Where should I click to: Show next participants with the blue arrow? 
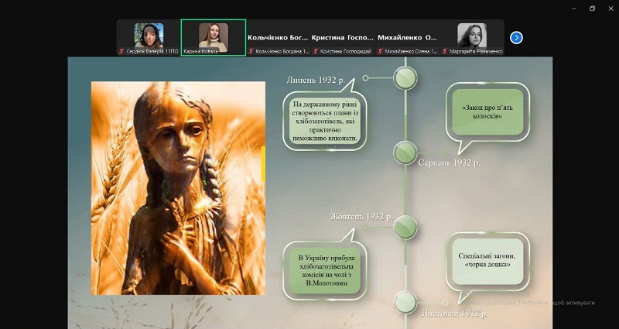pyautogui.click(x=516, y=37)
